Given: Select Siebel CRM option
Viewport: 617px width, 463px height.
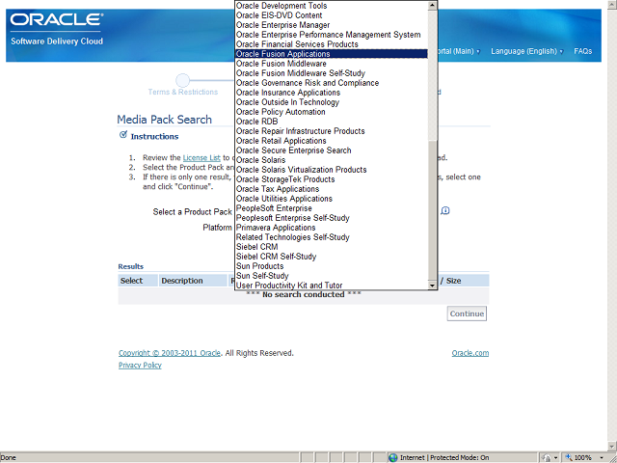Looking at the screenshot, I should coord(332,247).
